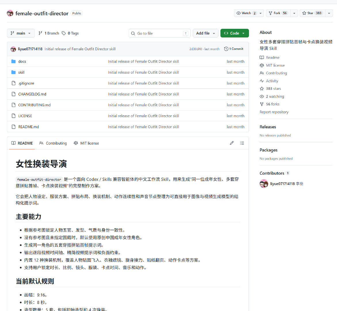Open README.md file
The width and height of the screenshot is (337, 311).
[x=28, y=127]
